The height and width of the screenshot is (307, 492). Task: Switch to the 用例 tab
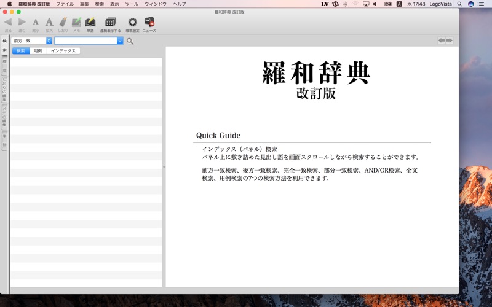(x=38, y=51)
